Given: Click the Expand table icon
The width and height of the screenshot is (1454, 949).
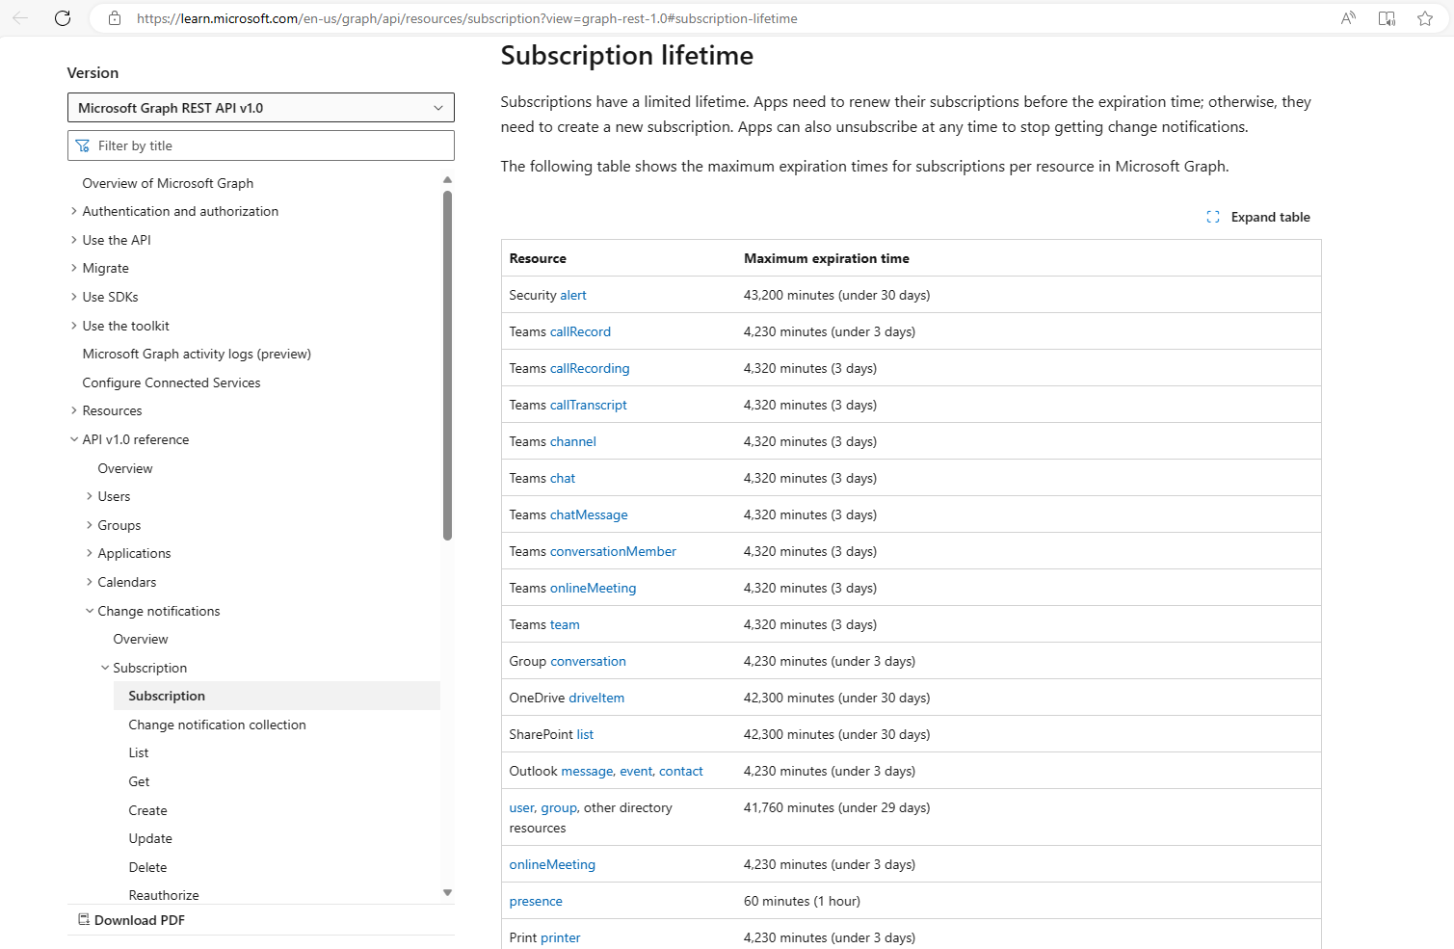Looking at the screenshot, I should (1213, 218).
